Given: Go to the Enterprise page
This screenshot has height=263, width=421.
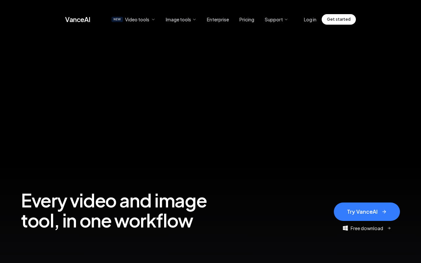Looking at the screenshot, I should pos(218,19).
